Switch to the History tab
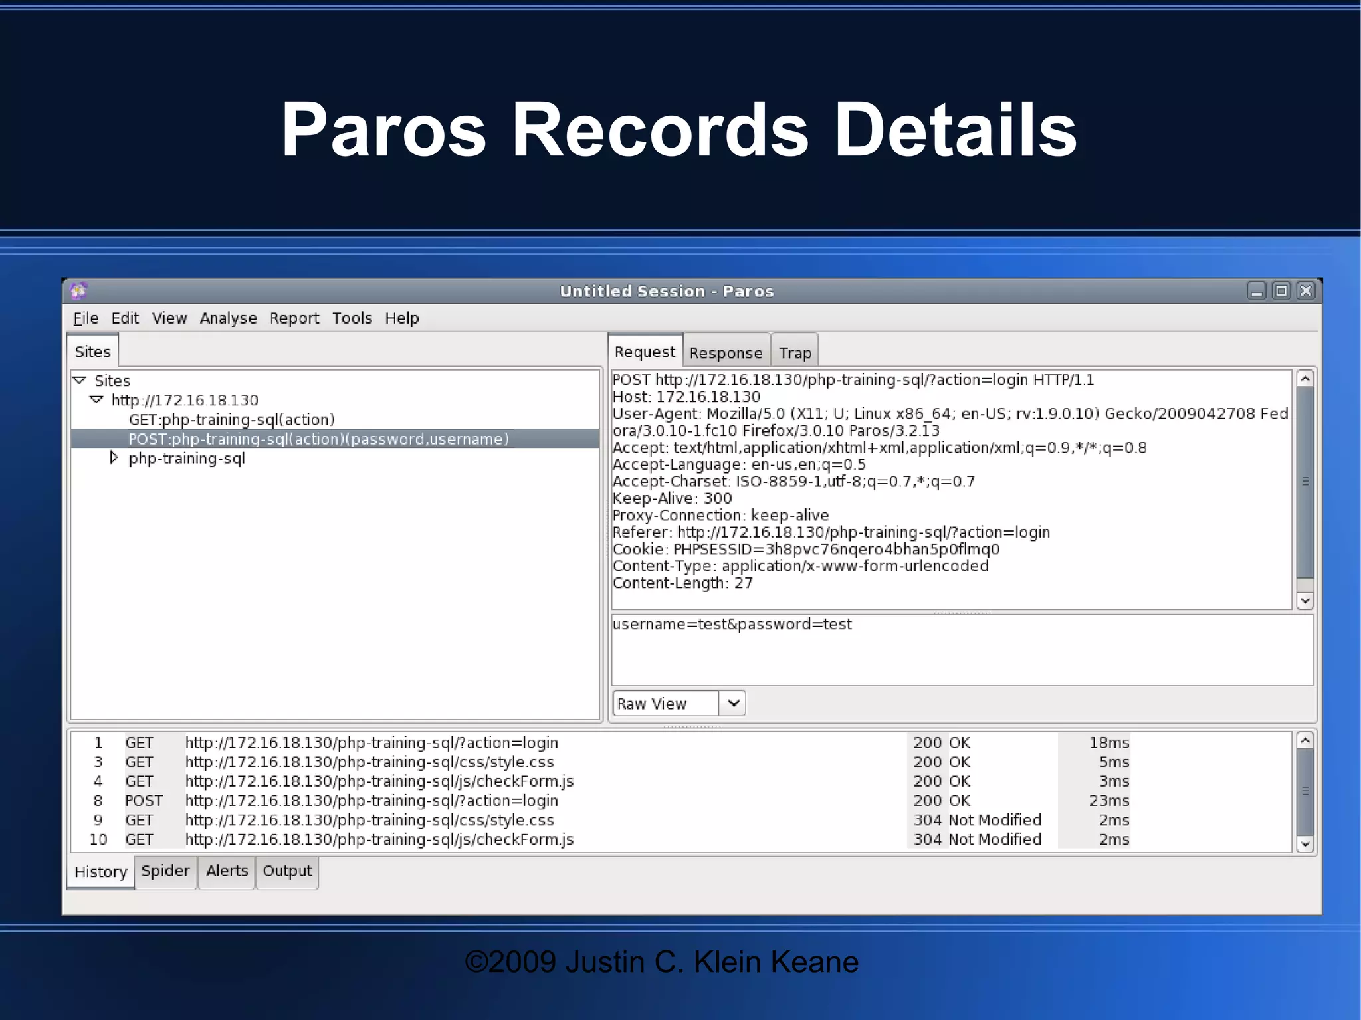This screenshot has width=1361, height=1020. point(101,872)
